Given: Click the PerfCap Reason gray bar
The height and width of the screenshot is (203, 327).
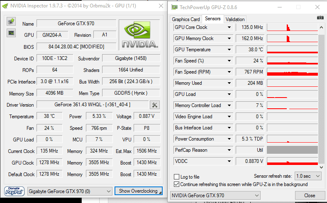Looking at the screenshot, I should [293, 150].
